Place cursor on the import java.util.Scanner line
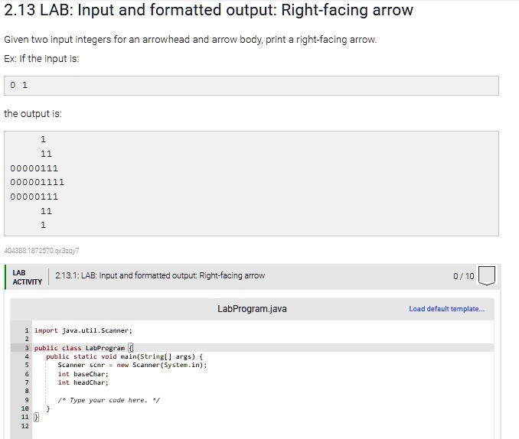The image size is (519, 439). tap(84, 330)
